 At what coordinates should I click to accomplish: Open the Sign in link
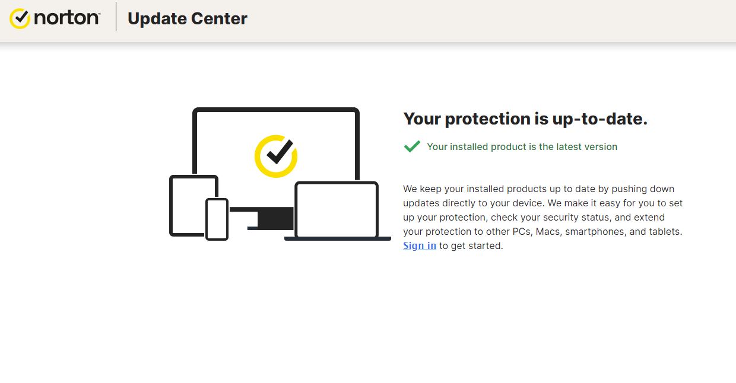point(420,245)
